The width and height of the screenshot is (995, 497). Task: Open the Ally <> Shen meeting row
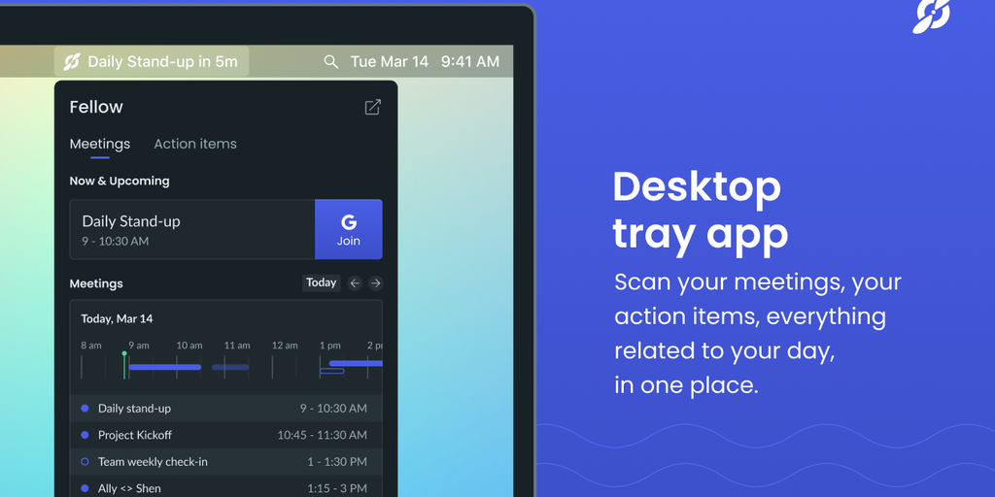(x=225, y=487)
